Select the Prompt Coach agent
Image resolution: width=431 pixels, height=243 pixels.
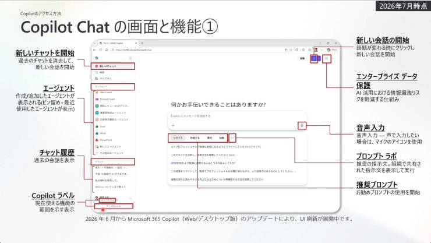pyautogui.click(x=105, y=99)
